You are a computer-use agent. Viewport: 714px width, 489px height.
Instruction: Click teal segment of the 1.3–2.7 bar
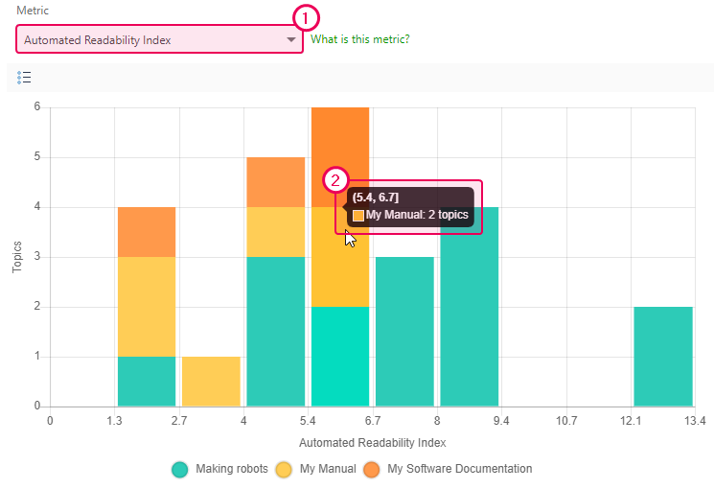[147, 382]
